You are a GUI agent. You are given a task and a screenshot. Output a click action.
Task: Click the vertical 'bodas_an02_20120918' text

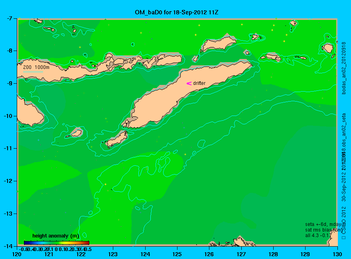[x=344, y=68]
